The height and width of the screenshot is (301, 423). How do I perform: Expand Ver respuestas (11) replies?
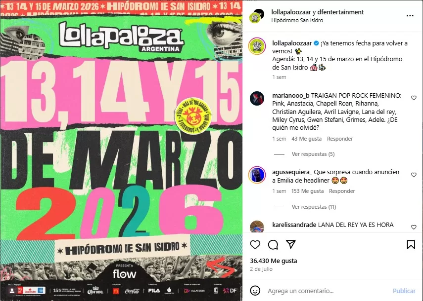pyautogui.click(x=314, y=207)
